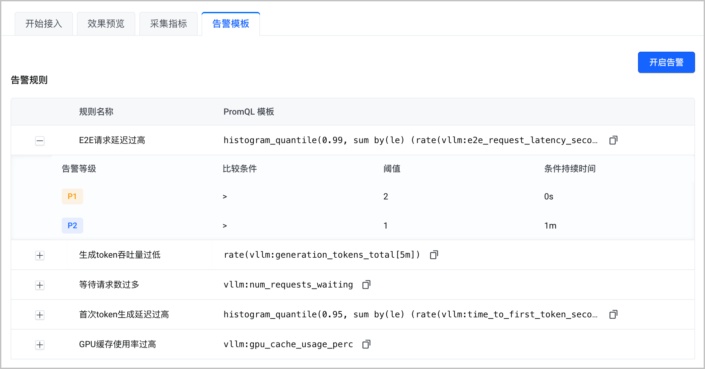This screenshot has height=369, width=705.
Task: Expand the 等待请求数过多 rule
Action: pyautogui.click(x=40, y=285)
